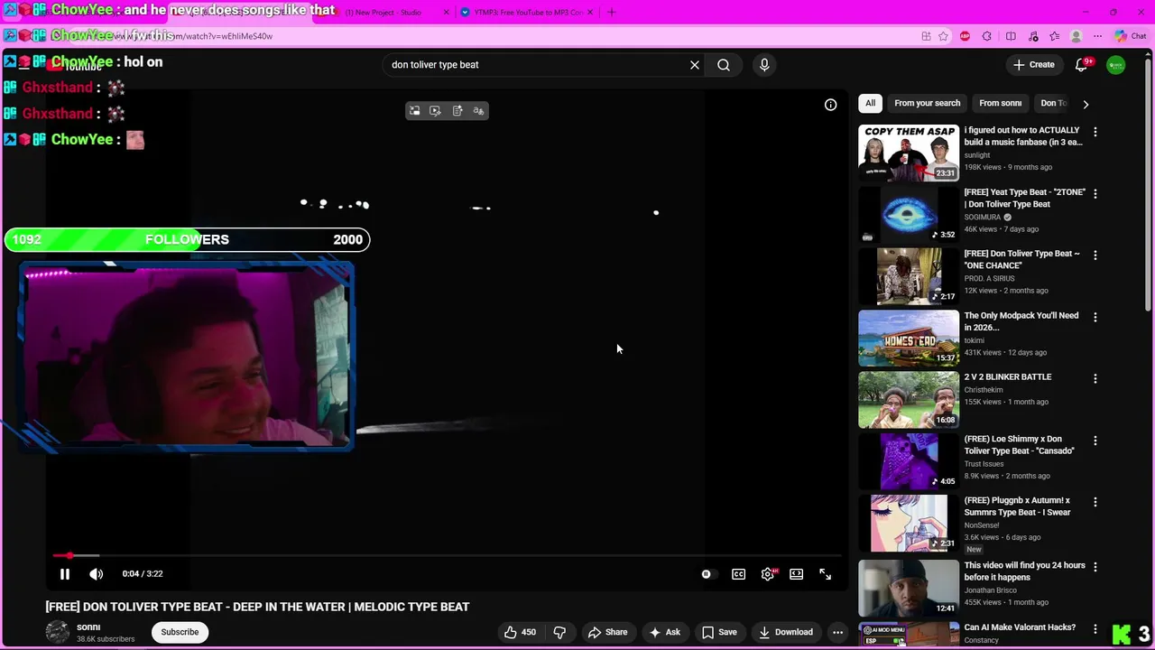The image size is (1155, 650).
Task: Open the browser split screen icon
Action: 1011,36
